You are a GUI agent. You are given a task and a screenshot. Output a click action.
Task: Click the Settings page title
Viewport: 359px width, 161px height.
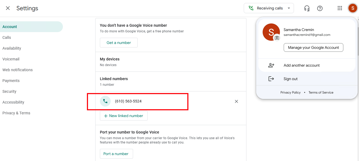pos(27,8)
